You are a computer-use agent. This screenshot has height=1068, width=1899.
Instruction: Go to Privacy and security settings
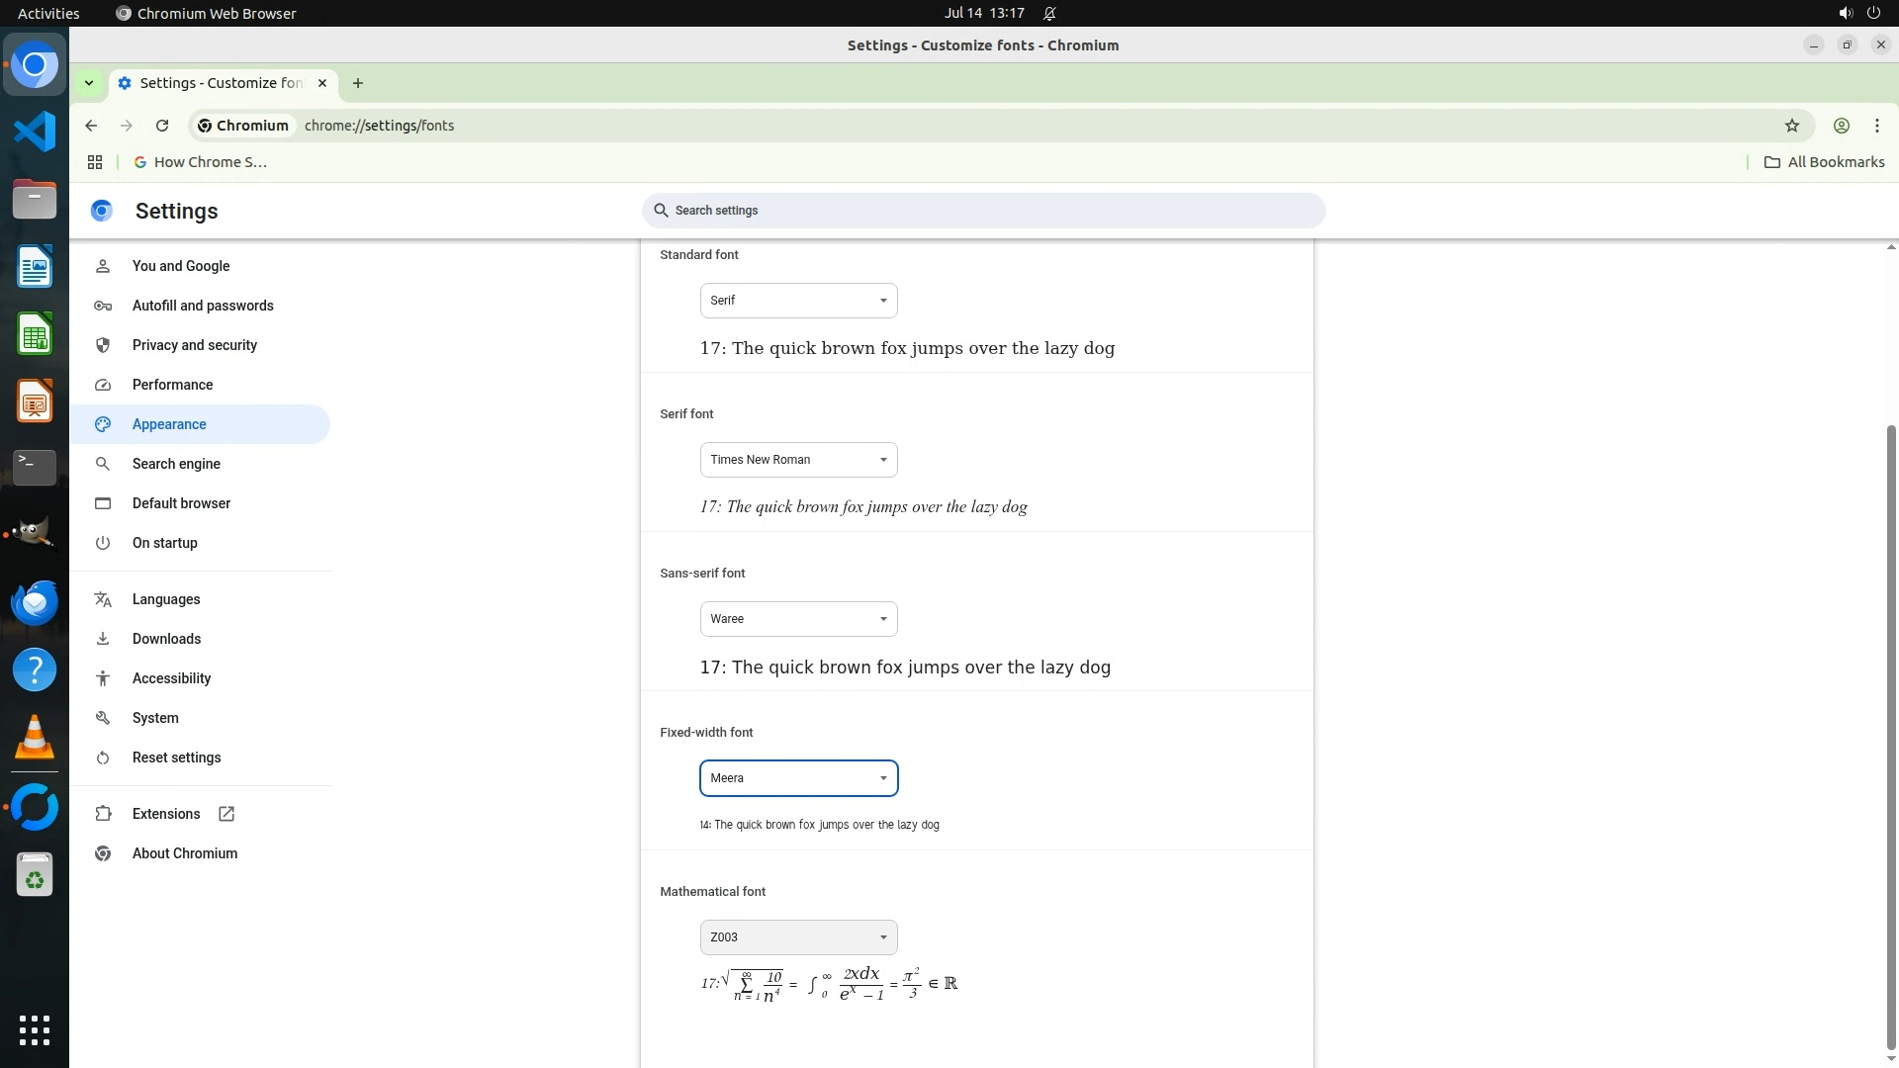point(195,345)
